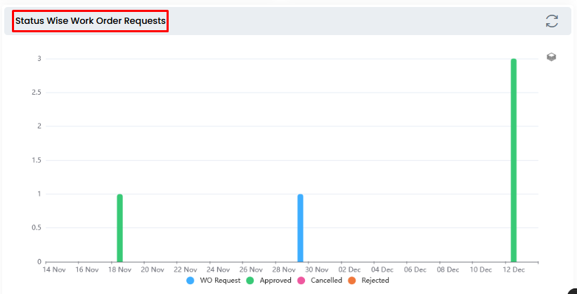Toggle the WO Request legend series

(x=214, y=281)
